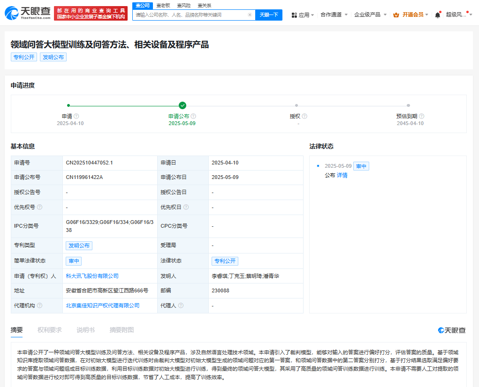
Task: Click the 天眼一下 search button
Action: coord(268,15)
